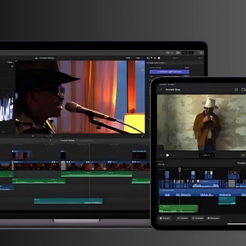Select the Animate button on the iPad

tap(198, 218)
